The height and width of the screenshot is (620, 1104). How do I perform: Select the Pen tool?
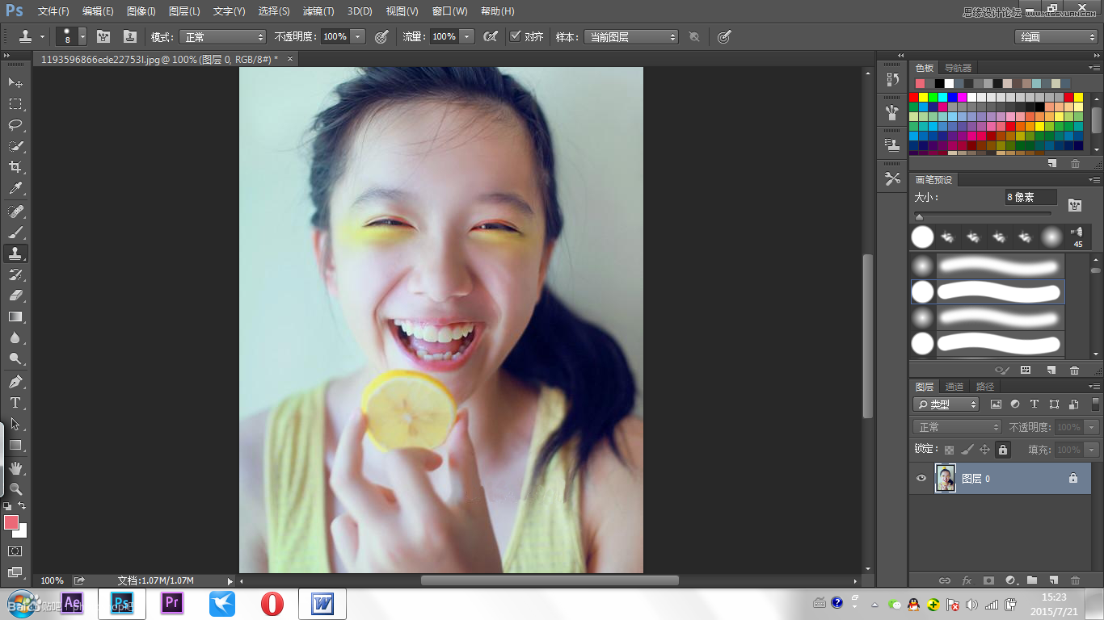point(15,381)
